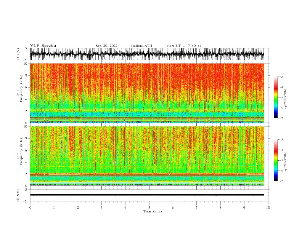This screenshot has width=302, height=233.
Task: Click the '2' kHz tick on ch.2 frequency axis
Action: (27, 174)
